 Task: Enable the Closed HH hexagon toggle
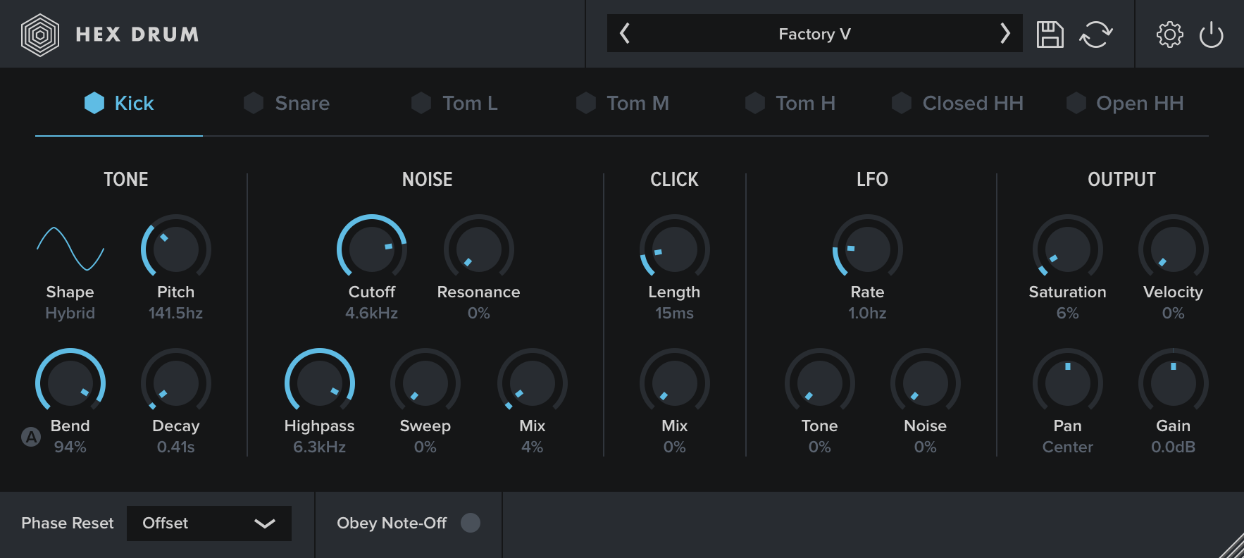[x=902, y=103]
